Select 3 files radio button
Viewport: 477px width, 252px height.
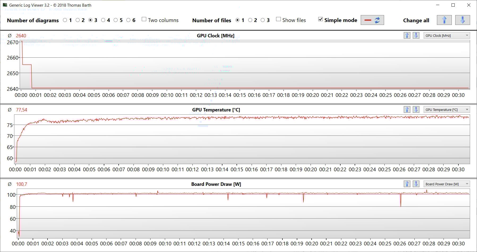[263, 20]
